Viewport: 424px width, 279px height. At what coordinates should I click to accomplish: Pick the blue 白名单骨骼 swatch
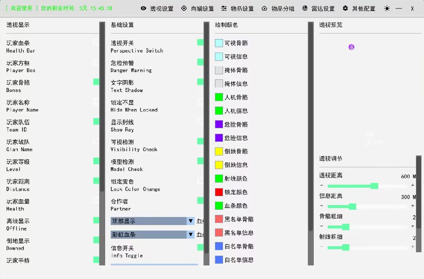click(219, 246)
